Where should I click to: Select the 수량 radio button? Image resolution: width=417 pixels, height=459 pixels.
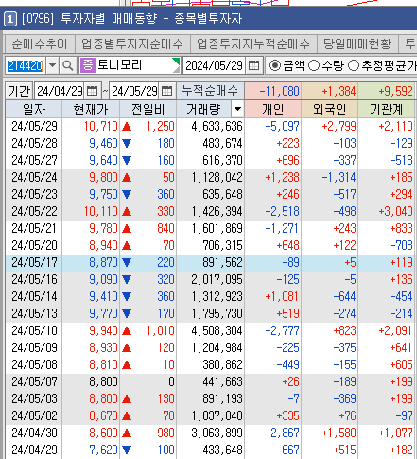[x=313, y=65]
